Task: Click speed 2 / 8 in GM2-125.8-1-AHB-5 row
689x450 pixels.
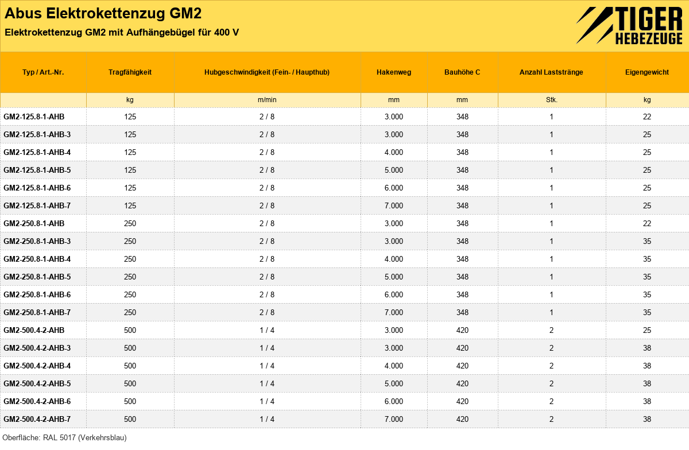Action: tap(267, 170)
